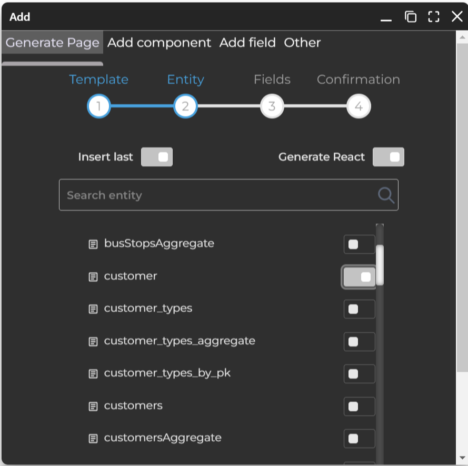Click the customer entity document icon
Viewport: 468px width, 466px height.
(x=93, y=276)
